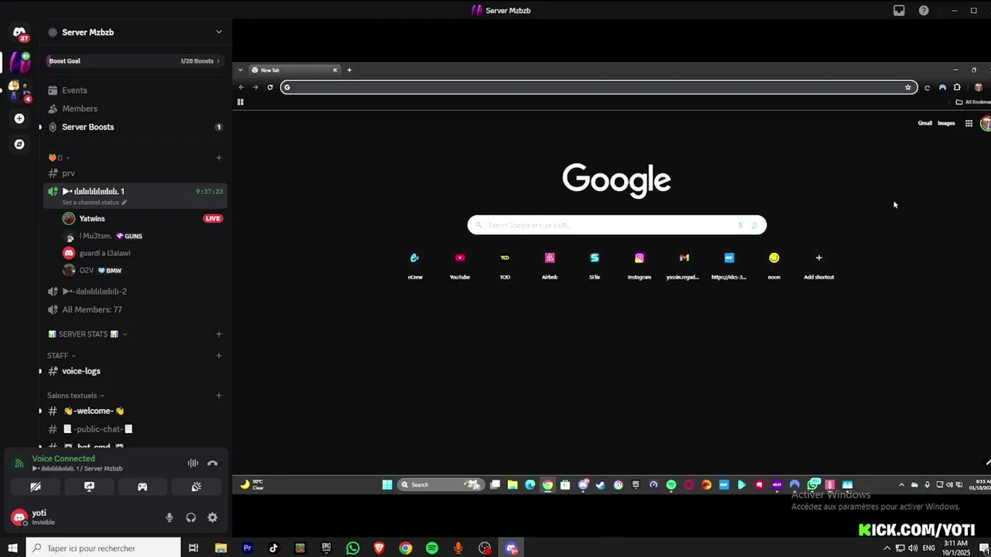
Task: Collapse the Salons textuels category
Action: coord(75,395)
